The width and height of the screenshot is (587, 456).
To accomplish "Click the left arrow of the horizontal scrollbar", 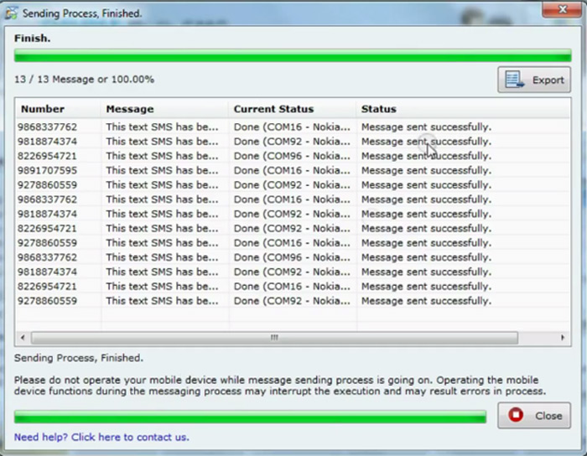I will [23, 338].
